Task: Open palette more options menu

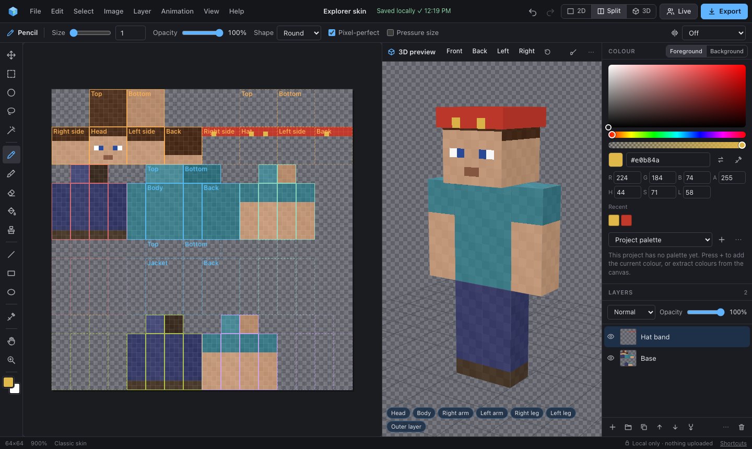Action: click(x=738, y=240)
